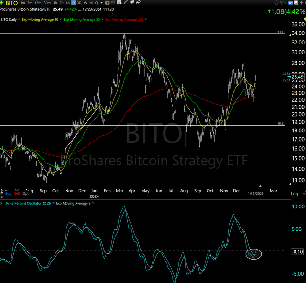Click the 1/17/2025 date marker
Image resolution: width=306 pixels, height=283 pixels.
click(255, 194)
